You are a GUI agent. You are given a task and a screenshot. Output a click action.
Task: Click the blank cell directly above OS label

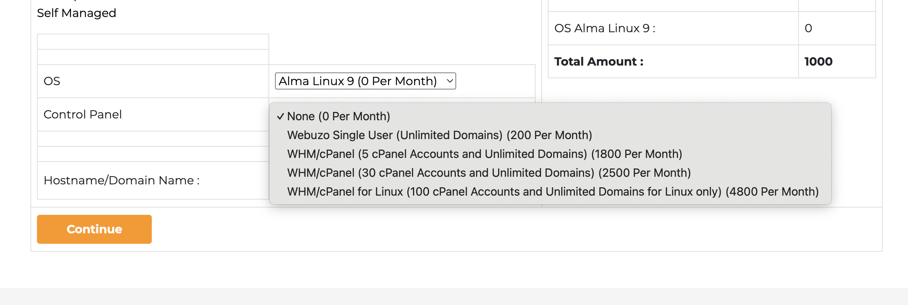[153, 57]
